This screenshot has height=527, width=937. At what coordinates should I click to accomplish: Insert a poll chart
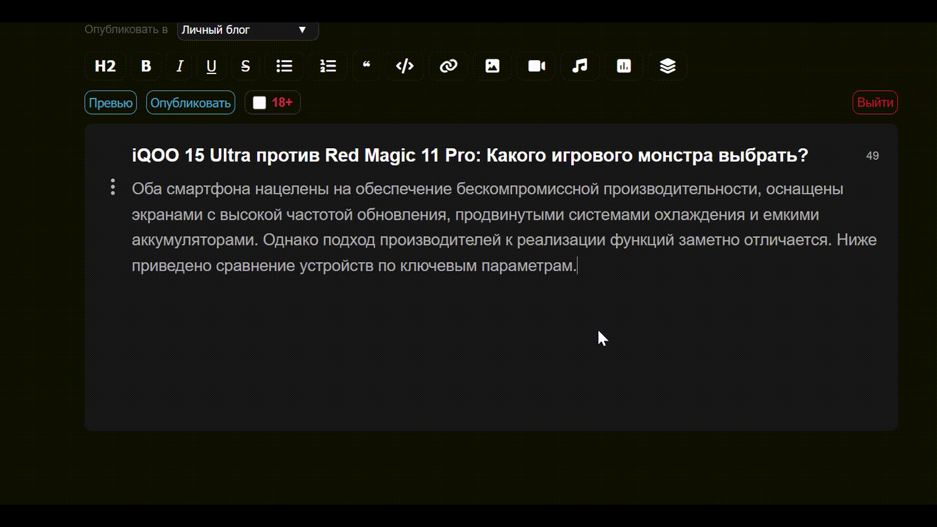click(624, 66)
